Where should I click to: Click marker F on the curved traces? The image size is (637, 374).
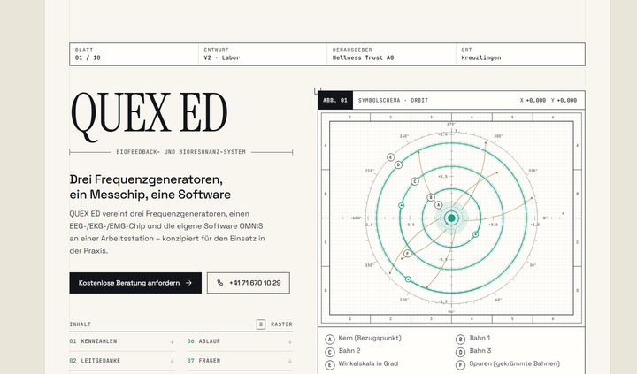tap(408, 254)
